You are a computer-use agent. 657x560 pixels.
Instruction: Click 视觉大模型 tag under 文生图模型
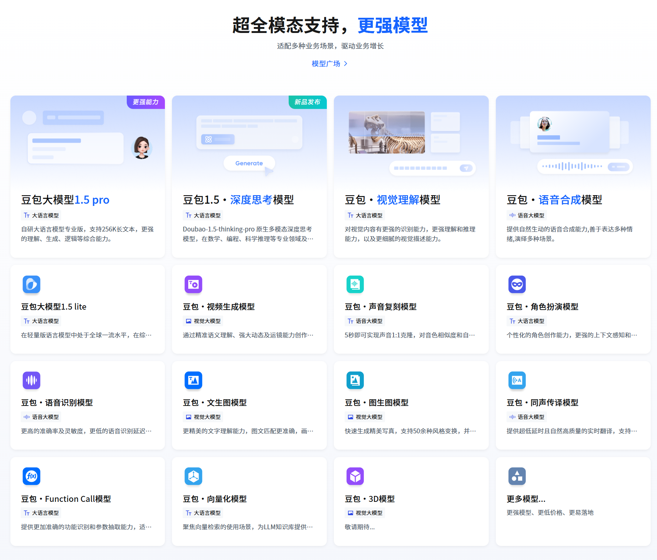tap(203, 417)
